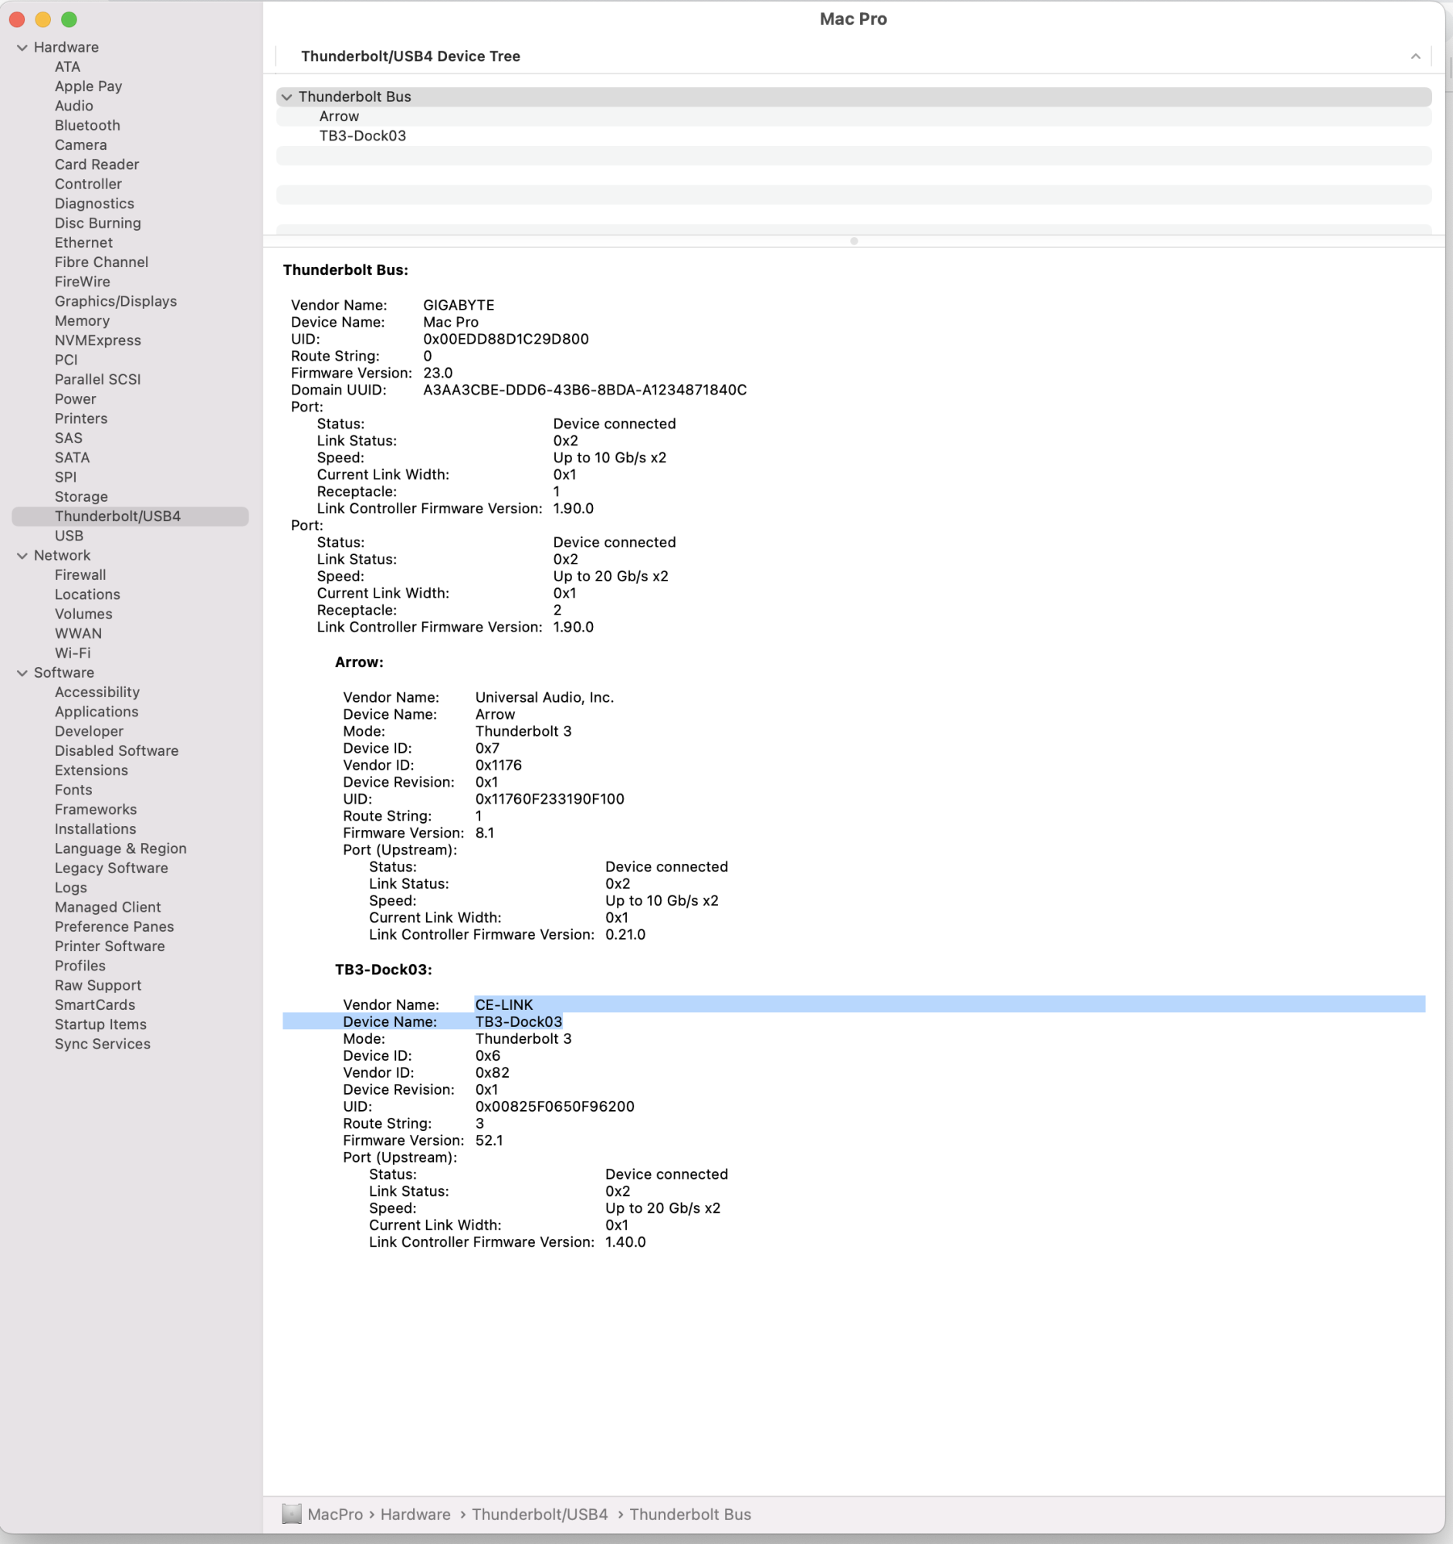Image resolution: width=1453 pixels, height=1544 pixels.
Task: Select Startup Items in sidebar
Action: tap(100, 1024)
